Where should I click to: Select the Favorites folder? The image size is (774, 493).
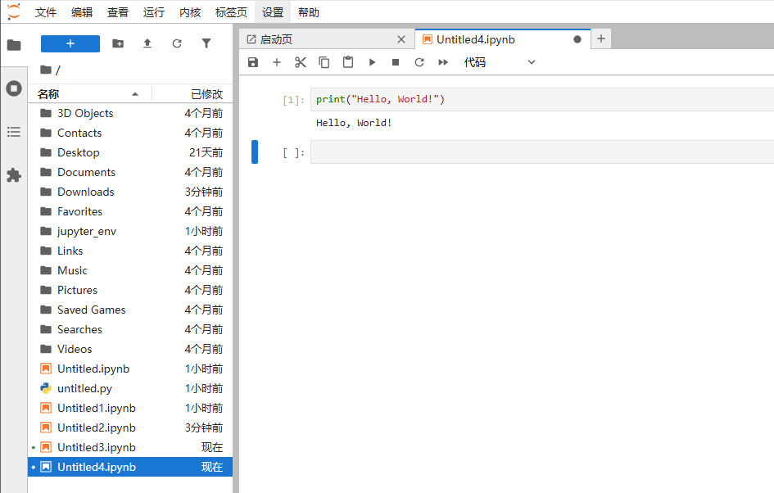[130, 212]
